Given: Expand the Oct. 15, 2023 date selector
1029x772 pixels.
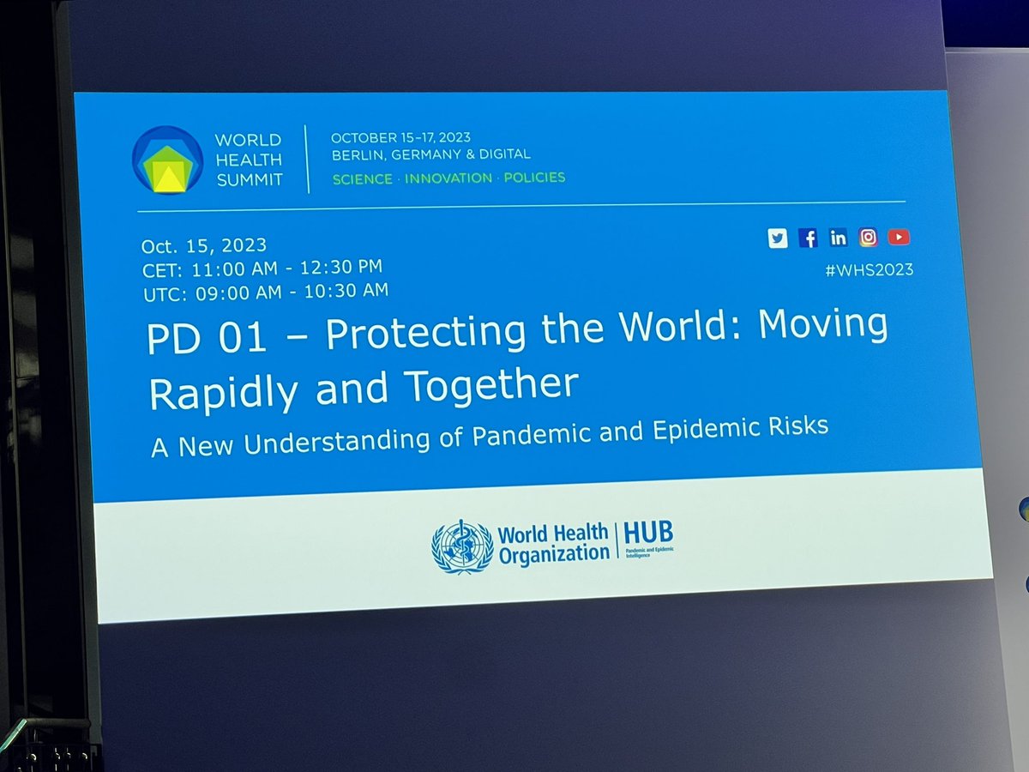Looking at the screenshot, I should (203, 244).
